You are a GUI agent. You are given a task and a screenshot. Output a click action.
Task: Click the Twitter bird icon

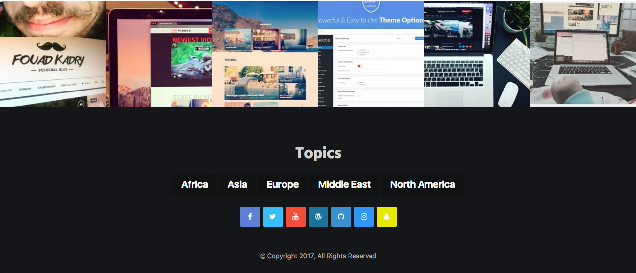point(272,217)
